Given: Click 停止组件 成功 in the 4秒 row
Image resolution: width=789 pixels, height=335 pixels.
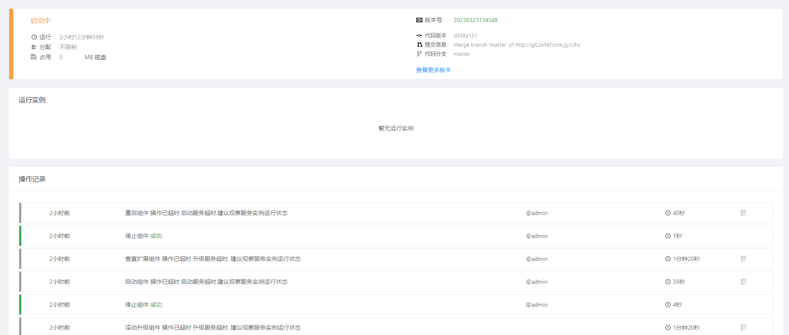Looking at the screenshot, I should [144, 305].
